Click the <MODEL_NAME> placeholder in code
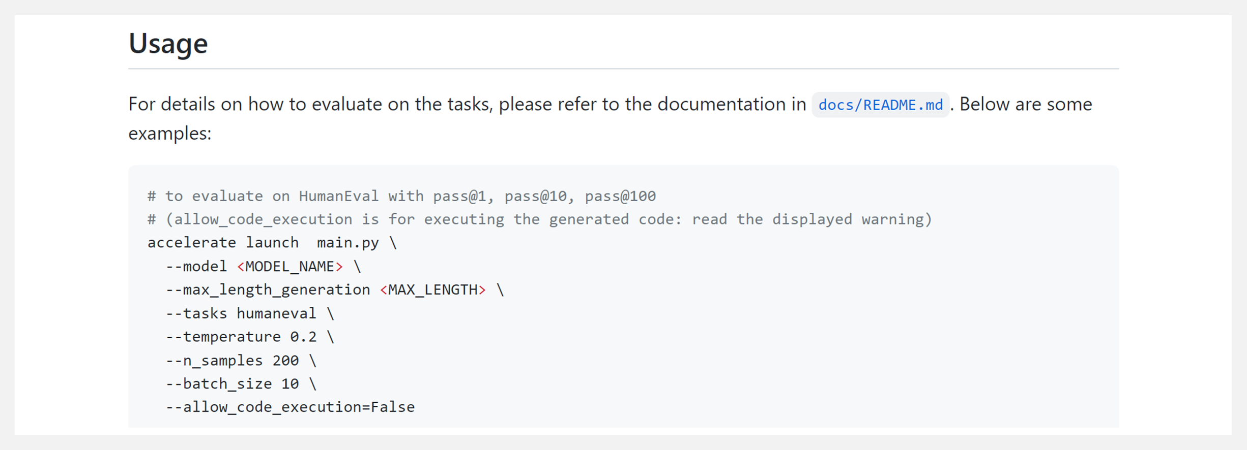This screenshot has width=1247, height=450. pyautogui.click(x=290, y=266)
